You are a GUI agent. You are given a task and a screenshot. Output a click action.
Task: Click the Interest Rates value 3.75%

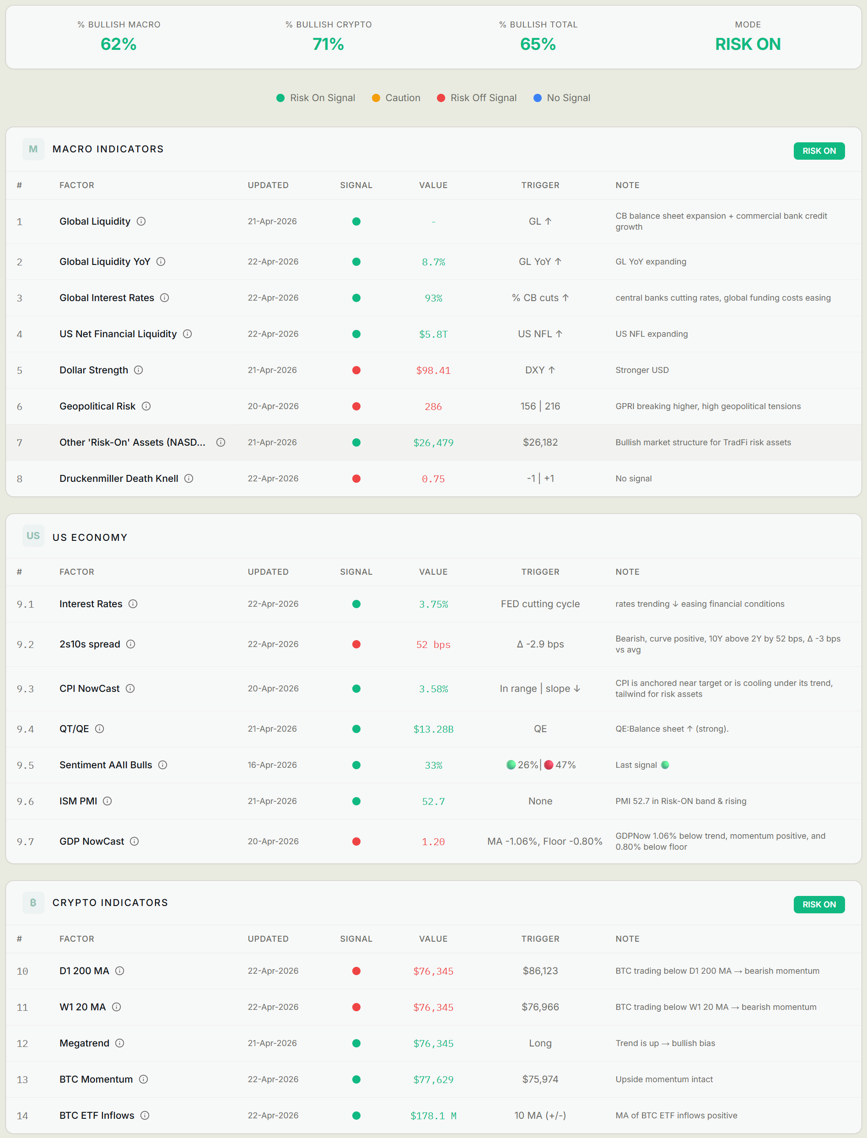[434, 604]
